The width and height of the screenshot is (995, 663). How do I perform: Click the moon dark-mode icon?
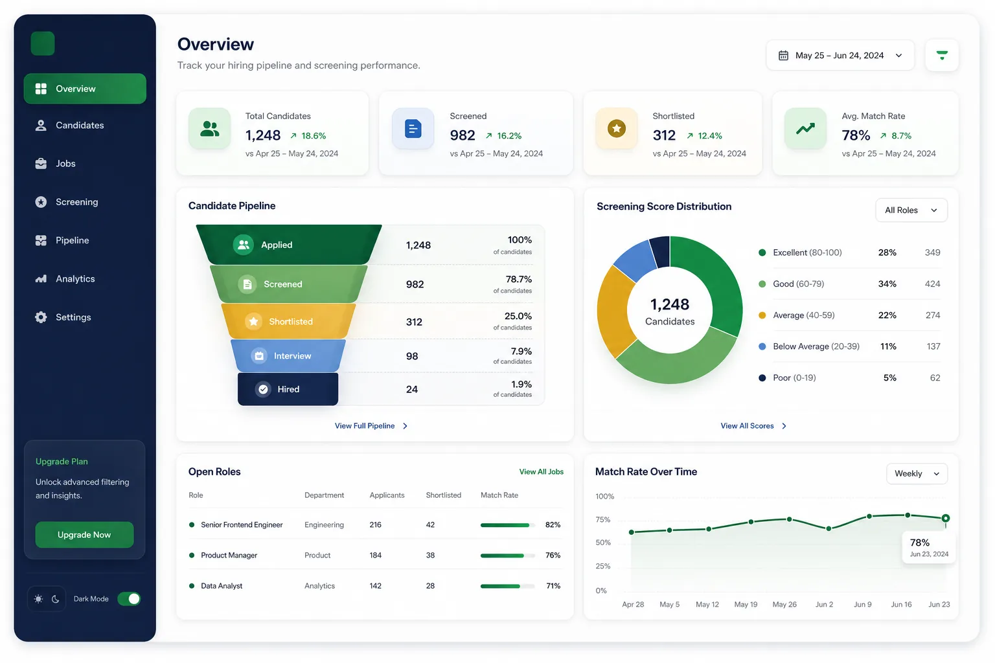(56, 599)
